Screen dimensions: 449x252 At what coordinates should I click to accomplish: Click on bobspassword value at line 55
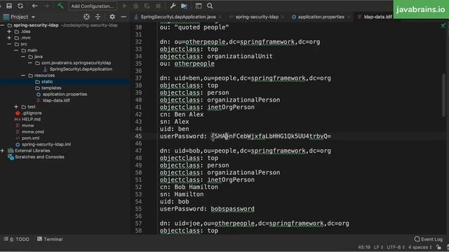point(232,209)
